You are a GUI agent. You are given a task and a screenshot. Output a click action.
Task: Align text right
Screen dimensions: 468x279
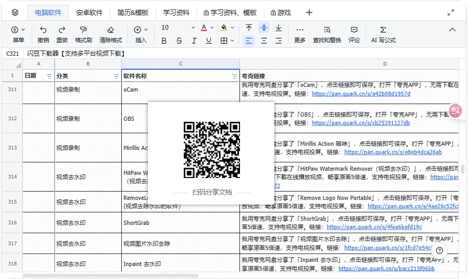(279, 41)
